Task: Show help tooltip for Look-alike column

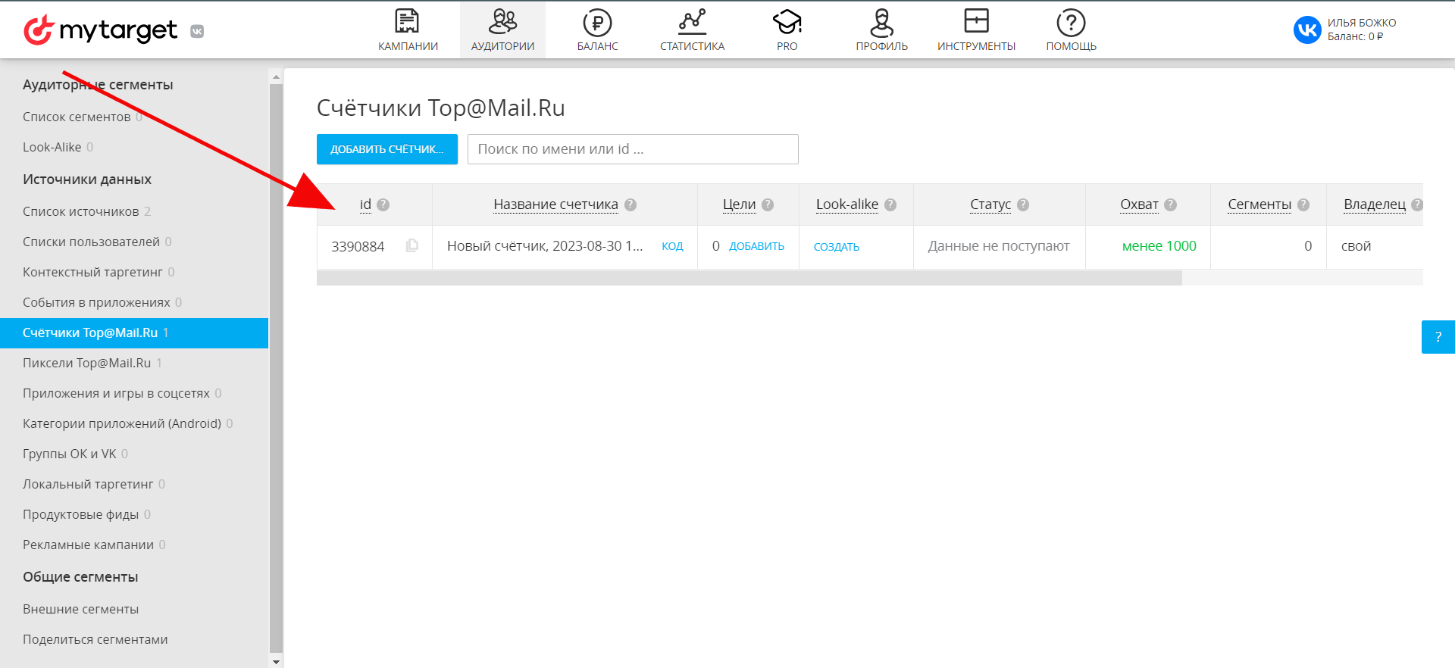Action: click(x=890, y=204)
